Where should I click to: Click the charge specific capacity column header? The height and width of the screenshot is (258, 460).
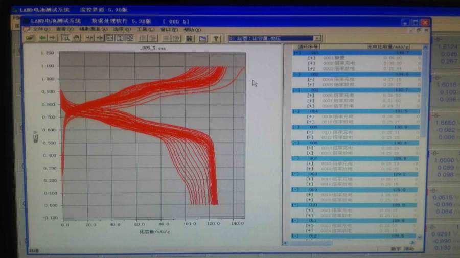coord(388,46)
